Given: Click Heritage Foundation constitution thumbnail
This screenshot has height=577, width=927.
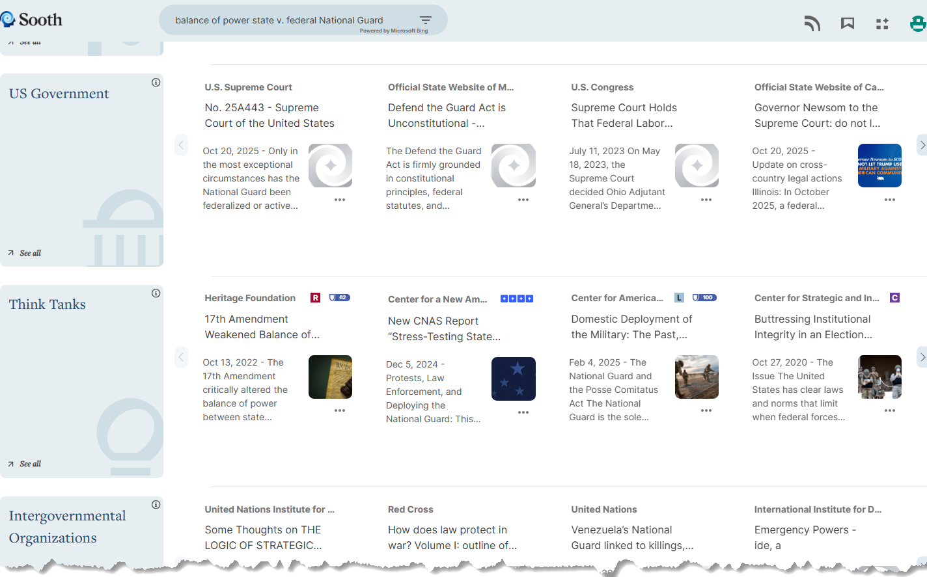Looking at the screenshot, I should pyautogui.click(x=330, y=377).
